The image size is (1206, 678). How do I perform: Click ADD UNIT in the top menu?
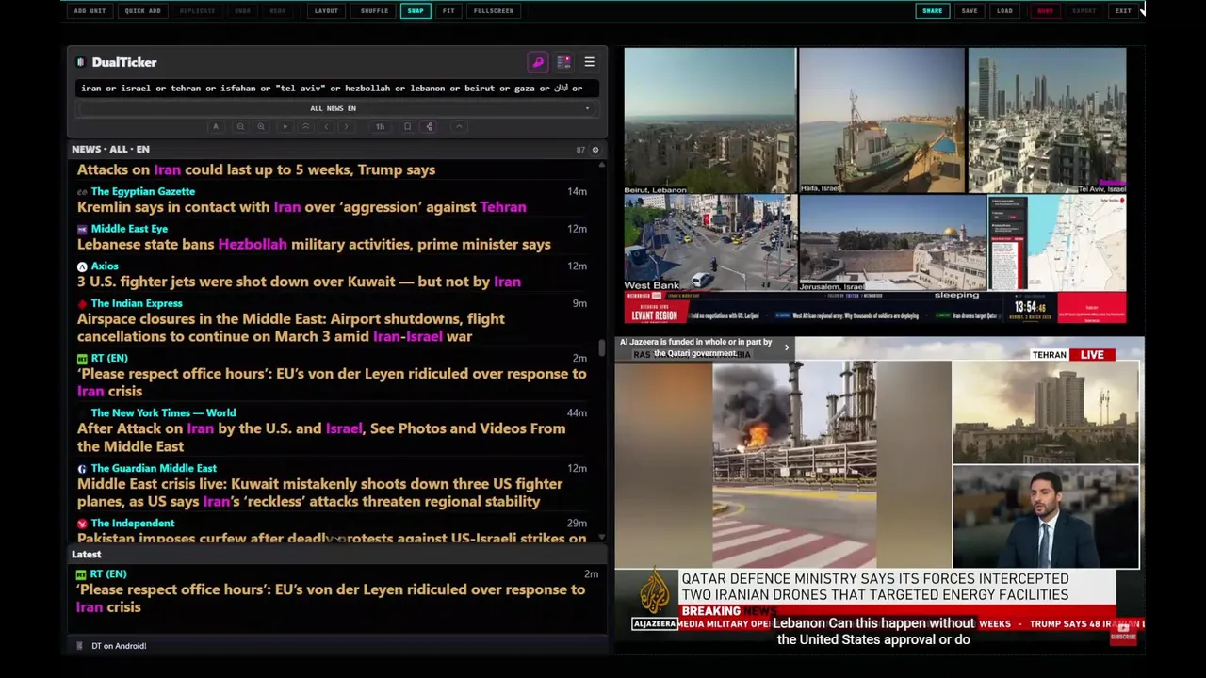(90, 11)
